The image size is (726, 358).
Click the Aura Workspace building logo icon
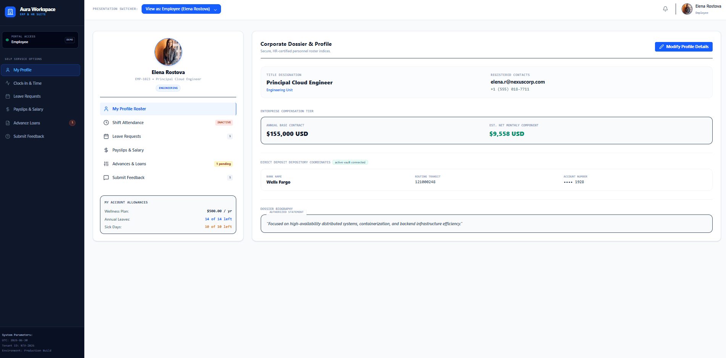coord(10,12)
